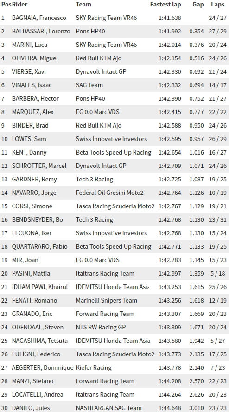229x412 pixels.
Task: Click the Laps column header
Action: point(218,5)
